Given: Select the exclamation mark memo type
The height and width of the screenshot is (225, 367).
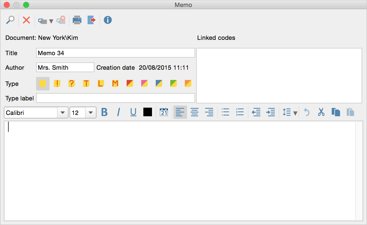Looking at the screenshot, I should 57,84.
